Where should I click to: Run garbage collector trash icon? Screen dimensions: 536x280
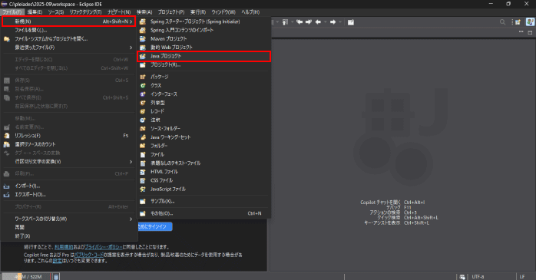point(56,277)
